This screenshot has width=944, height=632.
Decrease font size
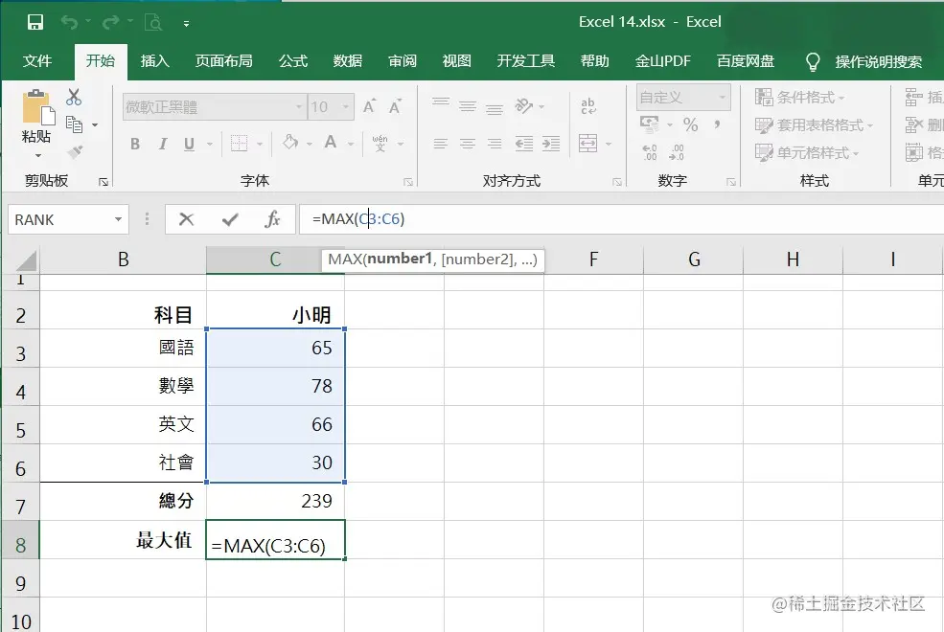[x=395, y=106]
